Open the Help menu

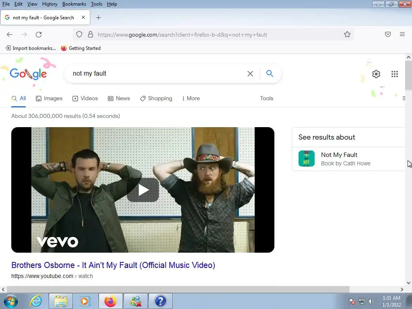click(x=112, y=4)
